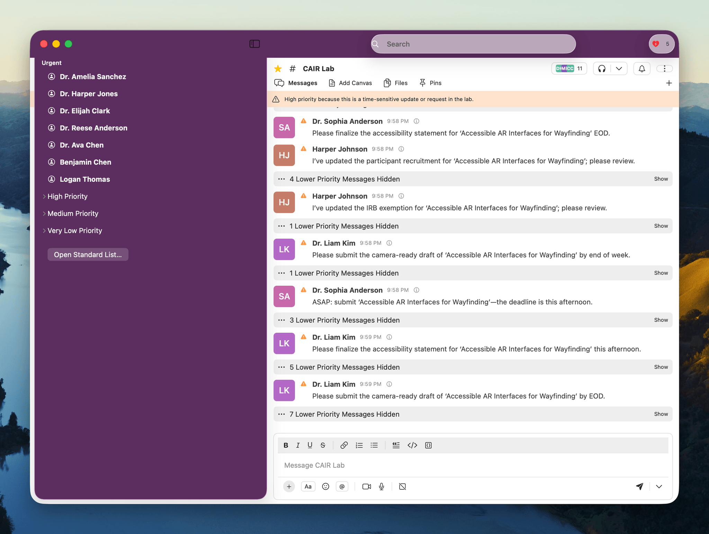Toggle bold formatting in the composer
709x534 pixels.
click(286, 445)
